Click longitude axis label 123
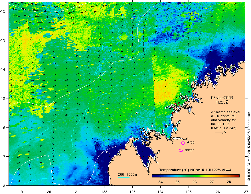This screenshot has height=194, width=251. [132, 192]
